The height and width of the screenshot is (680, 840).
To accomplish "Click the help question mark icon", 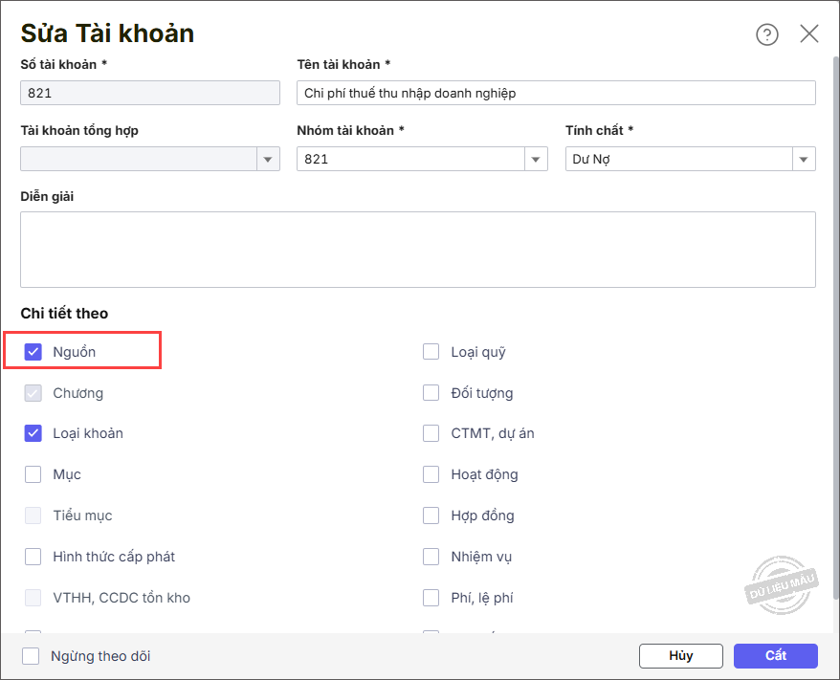I will click(x=767, y=34).
